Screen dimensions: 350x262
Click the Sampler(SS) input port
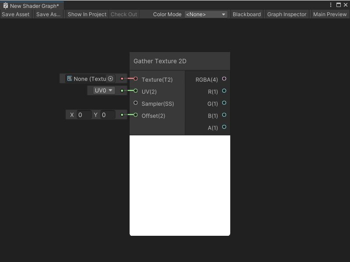point(136,103)
